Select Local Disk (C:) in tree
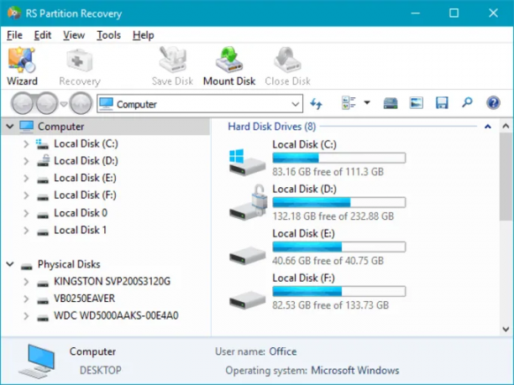514x385 pixels. pyautogui.click(x=86, y=143)
